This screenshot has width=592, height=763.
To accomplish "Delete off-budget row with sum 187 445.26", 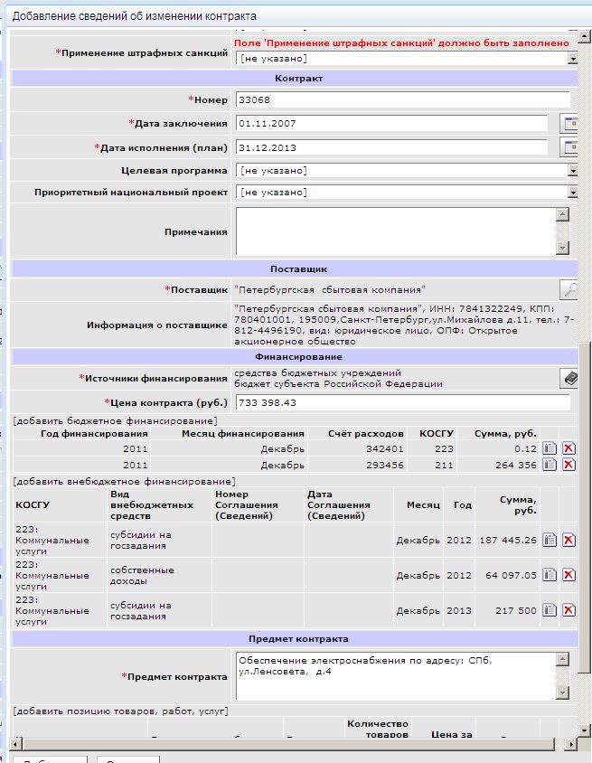I will click(569, 540).
